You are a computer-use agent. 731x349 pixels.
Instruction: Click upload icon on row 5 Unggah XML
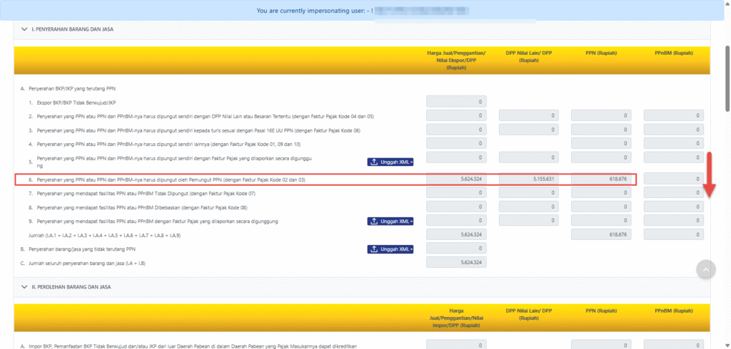375,162
